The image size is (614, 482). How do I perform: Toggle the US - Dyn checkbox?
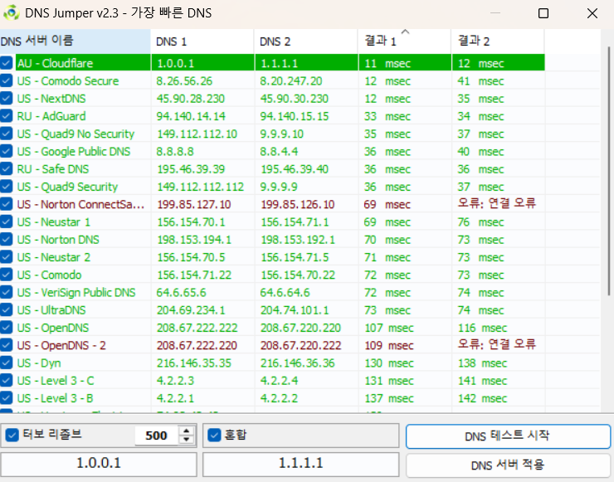pos(7,363)
